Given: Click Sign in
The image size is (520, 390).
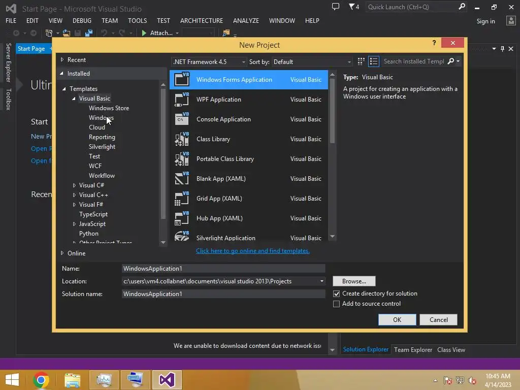Looking at the screenshot, I should (485, 21).
